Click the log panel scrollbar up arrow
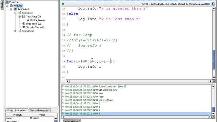Viewport: 217px width, 122px height. pyautogui.click(x=213, y=86)
